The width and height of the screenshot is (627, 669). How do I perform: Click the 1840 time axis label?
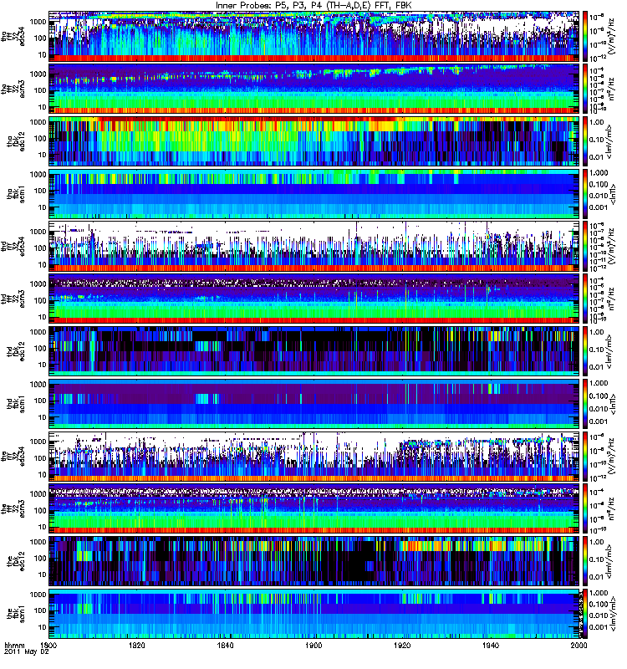click(225, 645)
